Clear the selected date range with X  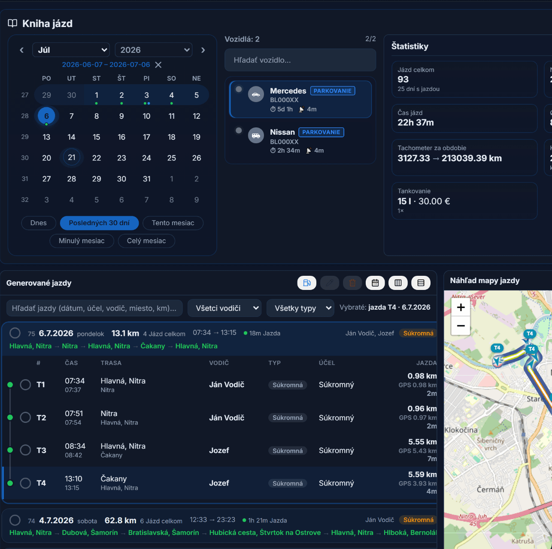pyautogui.click(x=158, y=65)
